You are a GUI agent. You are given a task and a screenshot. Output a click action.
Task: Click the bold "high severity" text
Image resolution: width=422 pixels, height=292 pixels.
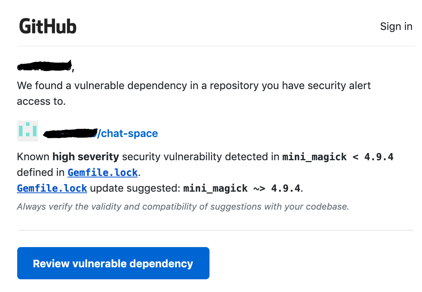(86, 157)
